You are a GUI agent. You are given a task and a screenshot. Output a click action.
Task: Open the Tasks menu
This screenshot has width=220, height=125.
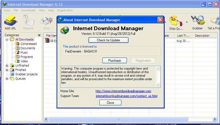7,10
